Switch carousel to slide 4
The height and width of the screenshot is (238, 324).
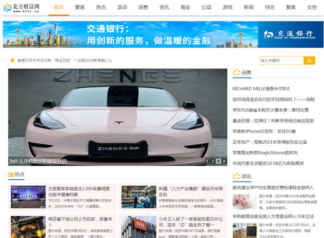point(224,161)
